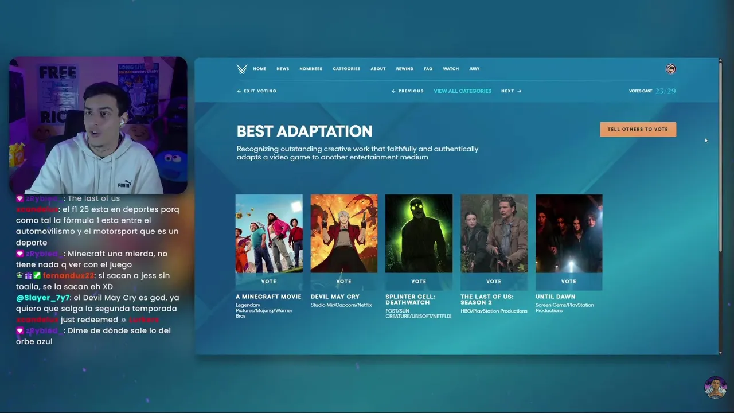
Task: Open the user profile avatar icon
Action: point(670,69)
